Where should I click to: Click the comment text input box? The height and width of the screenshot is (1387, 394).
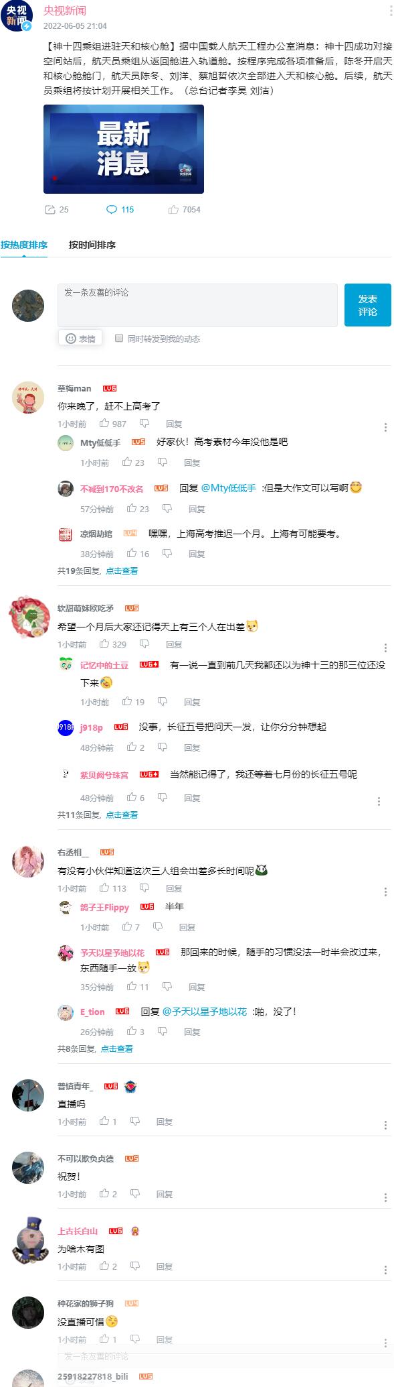pyautogui.click(x=197, y=305)
